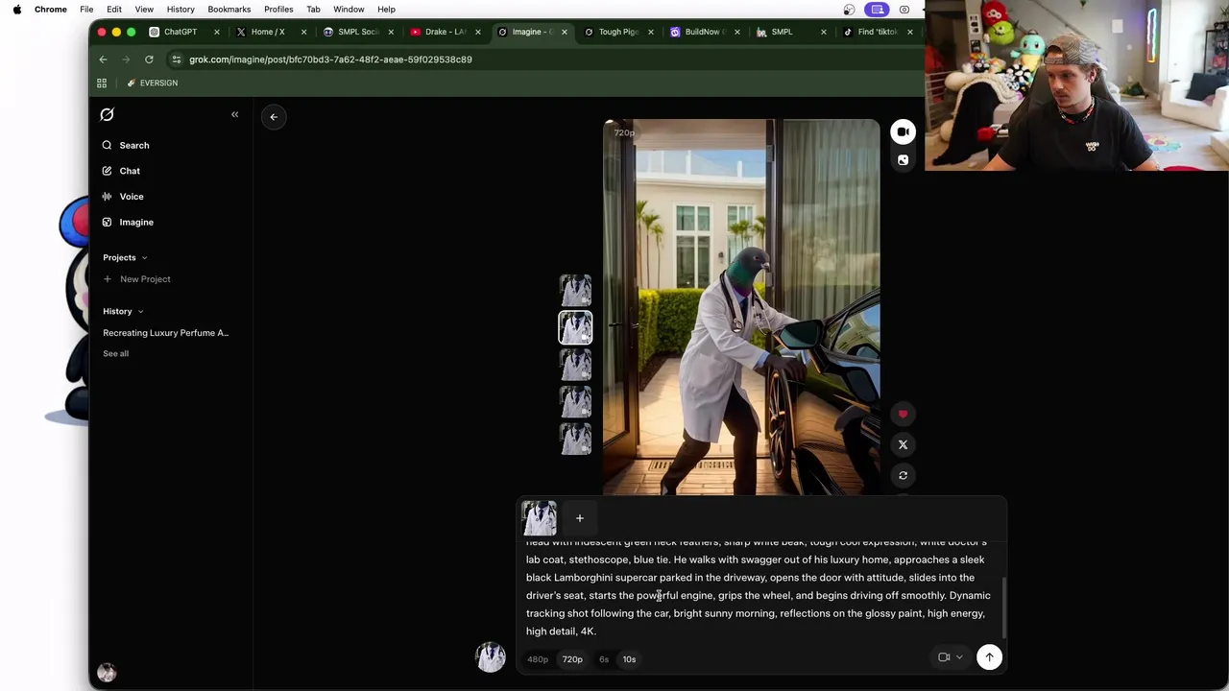The image size is (1229, 691).
Task: Select the fifth video variation thumbnail
Action: coord(576,439)
